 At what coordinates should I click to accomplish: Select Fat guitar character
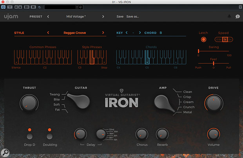coord(57,110)
